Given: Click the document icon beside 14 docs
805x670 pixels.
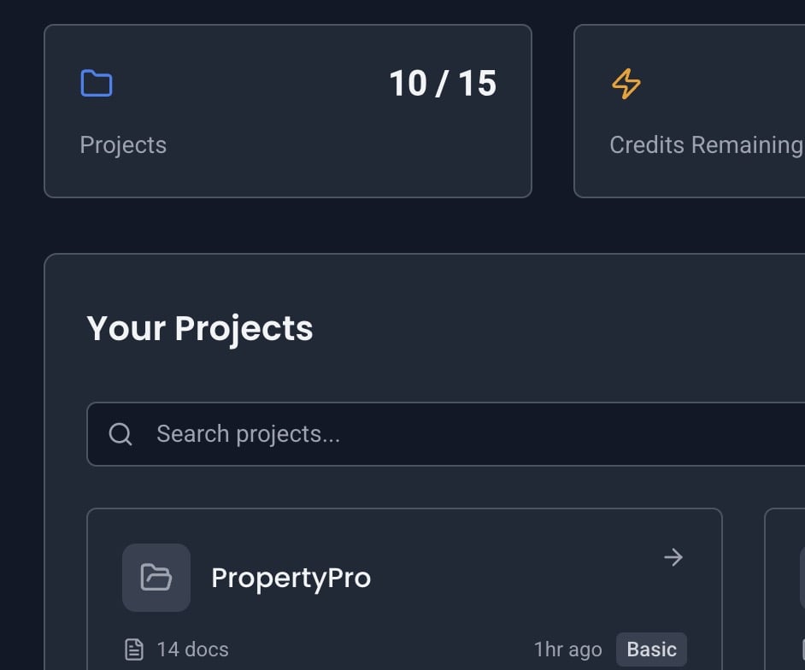Looking at the screenshot, I should [x=134, y=649].
